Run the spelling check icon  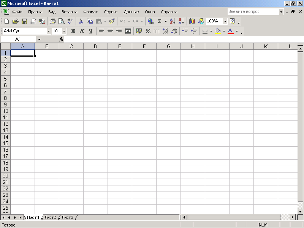(x=70, y=21)
